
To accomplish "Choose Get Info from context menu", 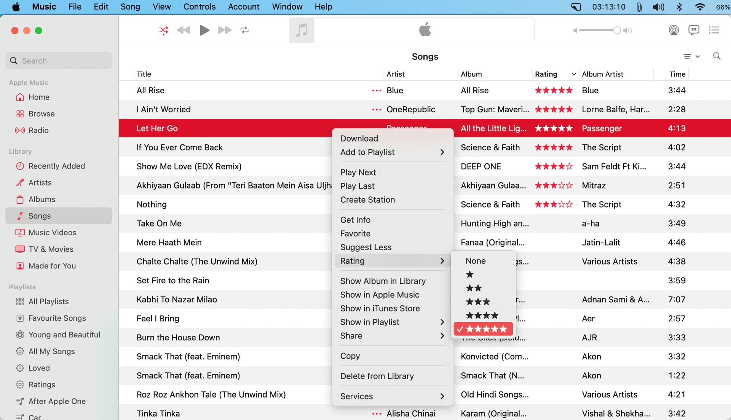I will pyautogui.click(x=355, y=220).
